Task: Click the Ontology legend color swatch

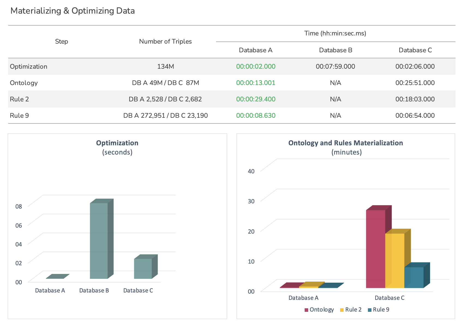Action: click(x=306, y=310)
